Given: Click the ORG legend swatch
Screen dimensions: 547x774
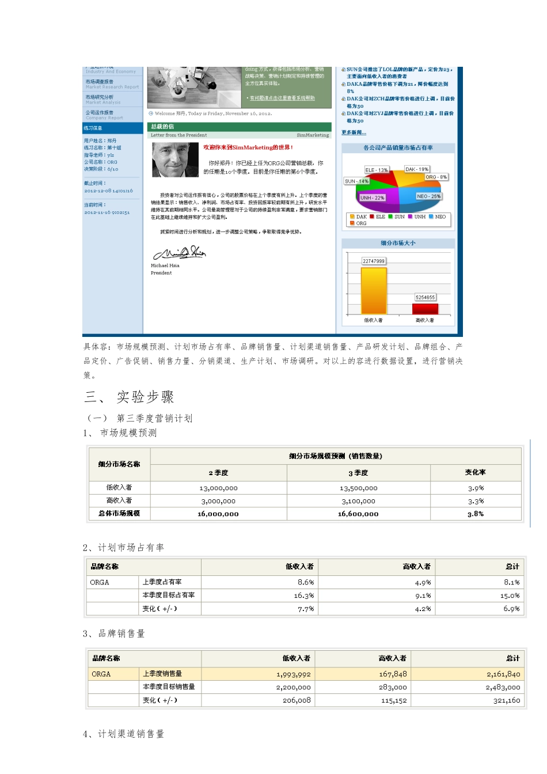Looking at the screenshot, I should coord(352,223).
